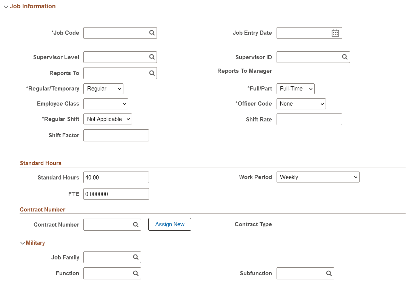Open the Full/Part dropdown showing Full-Time

click(295, 89)
